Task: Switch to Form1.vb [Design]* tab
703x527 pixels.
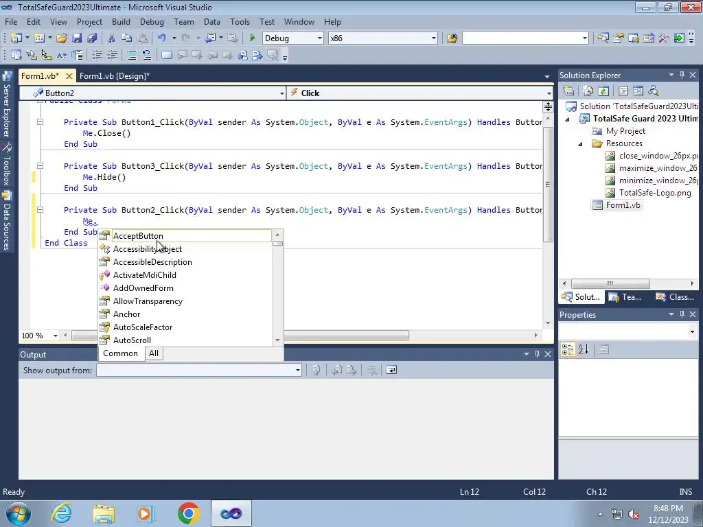Action: [x=115, y=76]
